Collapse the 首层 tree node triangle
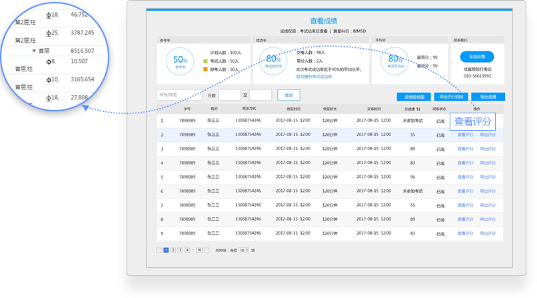The image size is (537, 298). (x=34, y=50)
